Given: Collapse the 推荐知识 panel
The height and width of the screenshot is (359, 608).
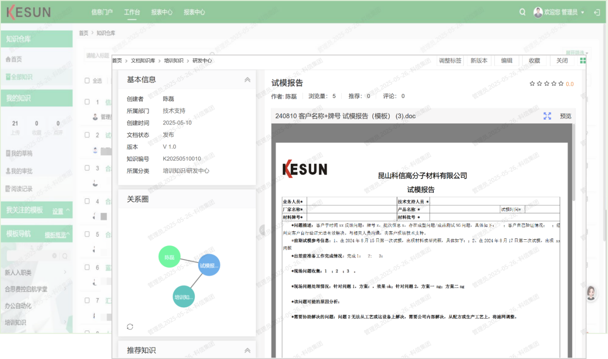Looking at the screenshot, I should point(248,350).
